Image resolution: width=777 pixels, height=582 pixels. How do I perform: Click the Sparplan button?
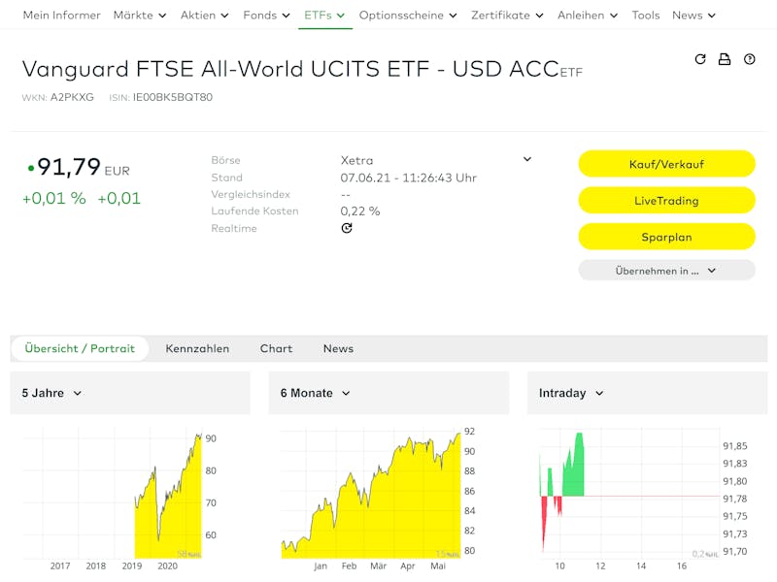(666, 237)
